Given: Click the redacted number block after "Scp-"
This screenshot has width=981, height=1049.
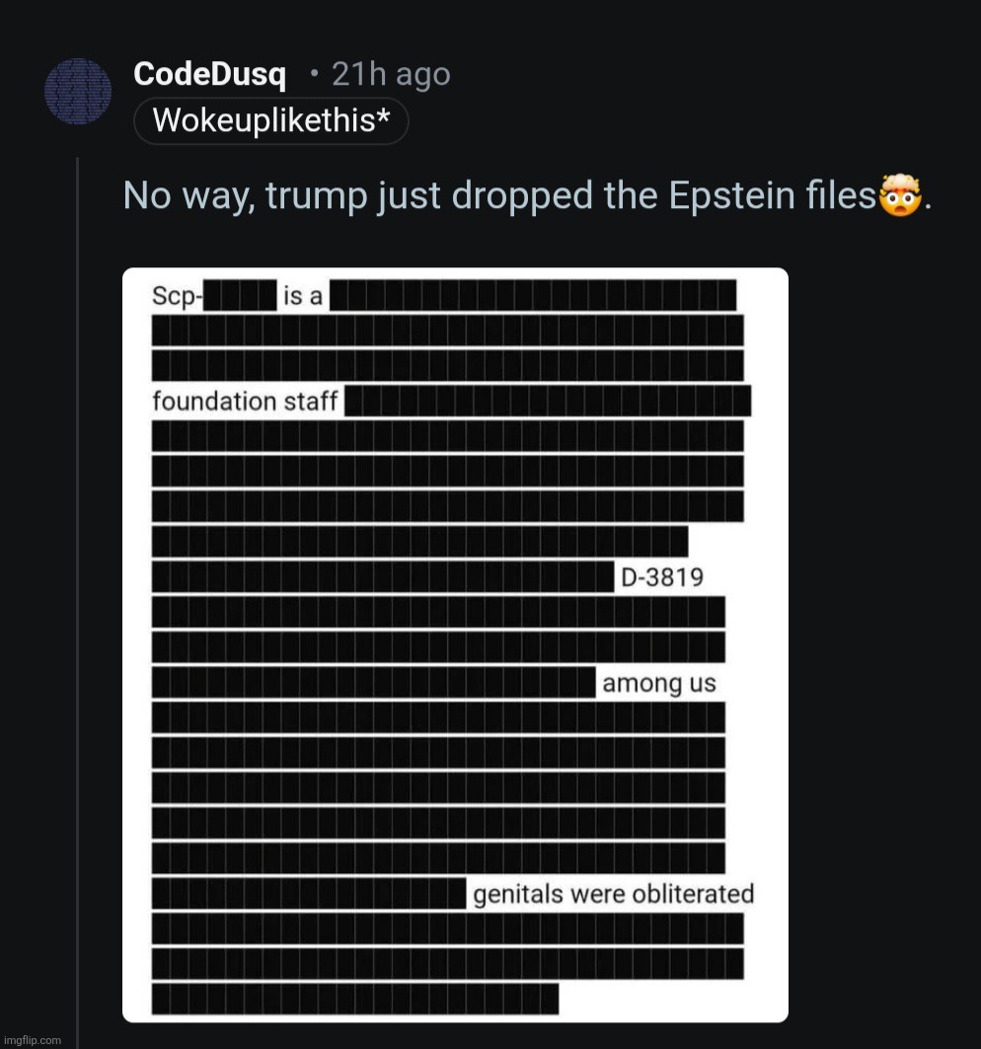Looking at the screenshot, I should pyautogui.click(x=240, y=297).
